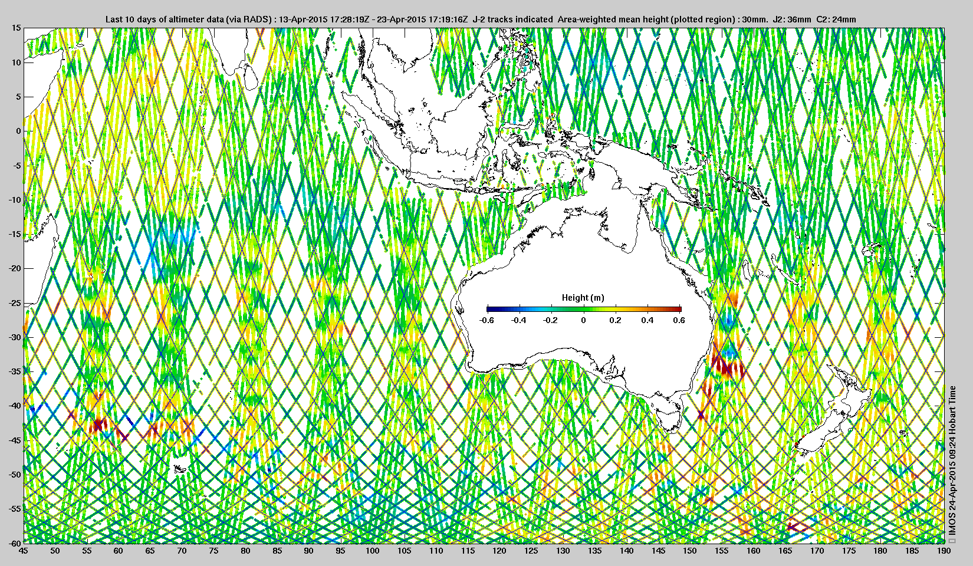Click the 190 tick label on the longitude axis
Image resolution: width=973 pixels, height=566 pixels.
[x=944, y=551]
